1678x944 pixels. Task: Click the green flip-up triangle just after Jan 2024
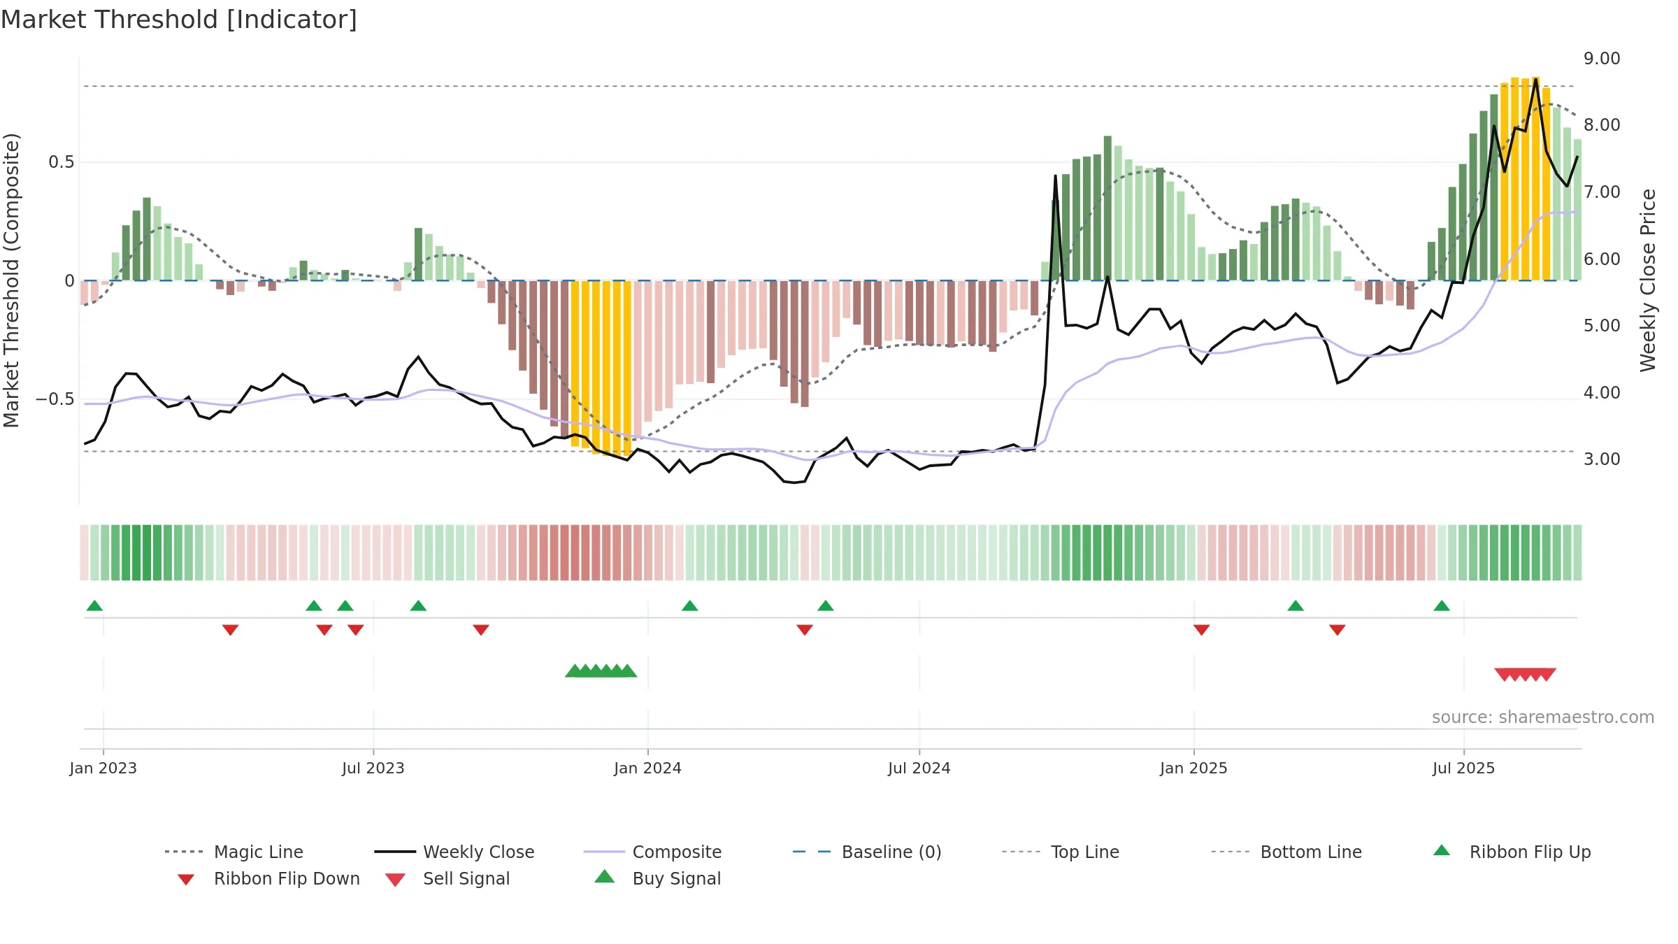coord(690,606)
